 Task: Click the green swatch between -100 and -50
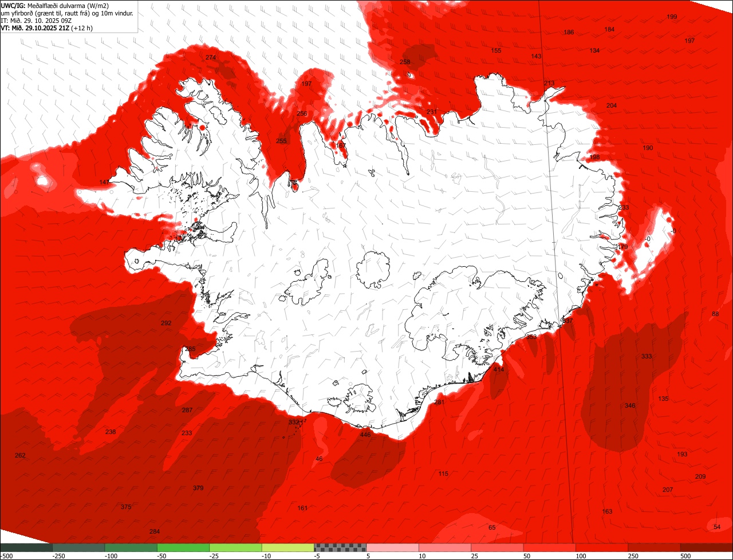click(131, 547)
